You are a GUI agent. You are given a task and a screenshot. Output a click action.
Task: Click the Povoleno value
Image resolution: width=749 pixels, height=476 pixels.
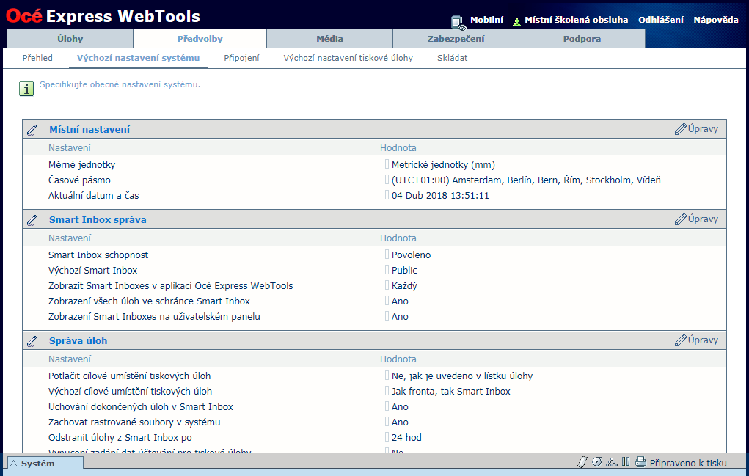(412, 255)
